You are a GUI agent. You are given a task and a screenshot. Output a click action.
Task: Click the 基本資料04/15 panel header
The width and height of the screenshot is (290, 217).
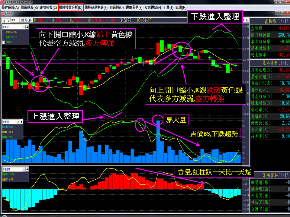270,63
